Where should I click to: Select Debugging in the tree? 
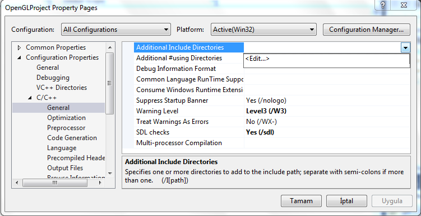pos(53,78)
